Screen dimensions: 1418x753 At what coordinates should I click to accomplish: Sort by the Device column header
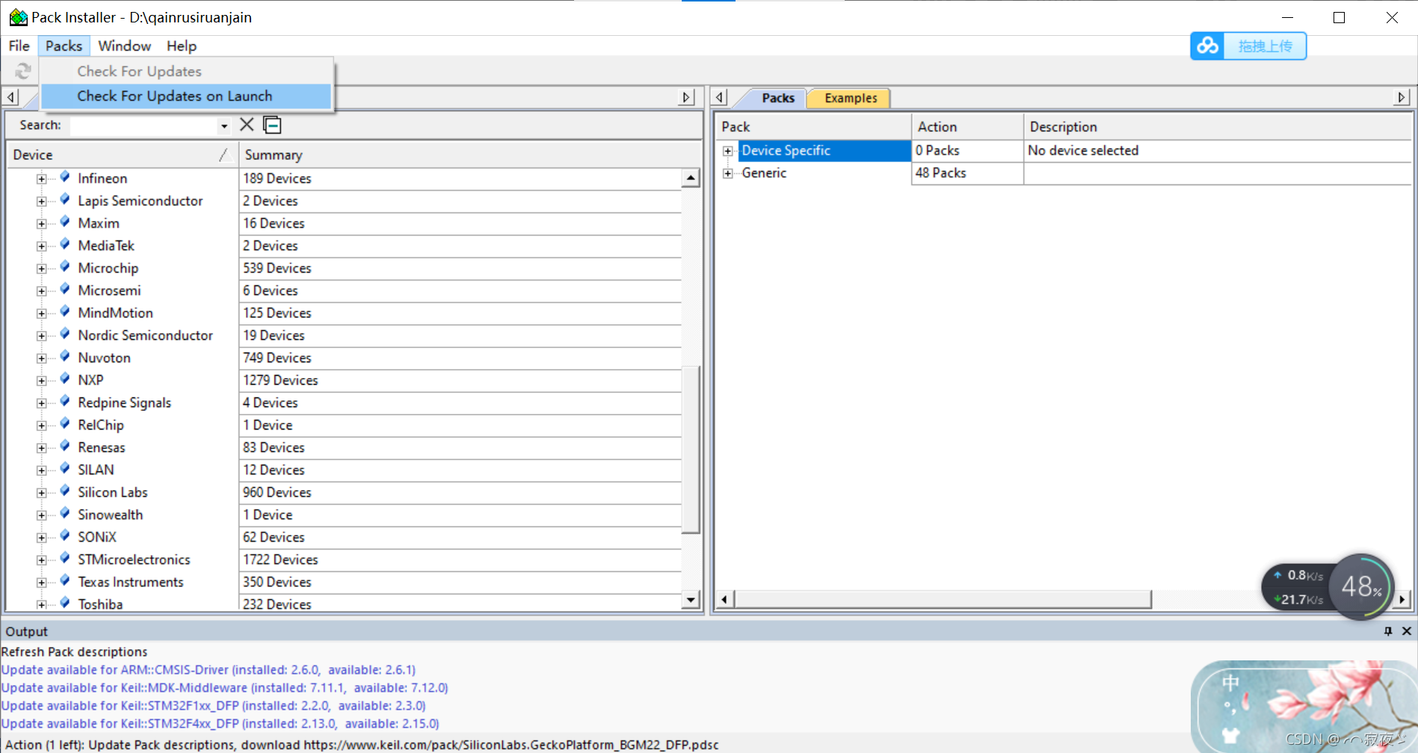pos(121,155)
